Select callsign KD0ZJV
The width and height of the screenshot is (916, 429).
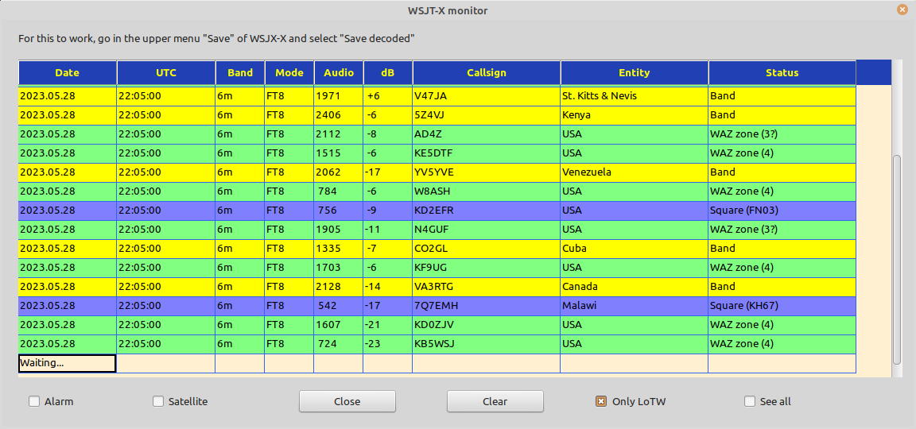point(487,325)
